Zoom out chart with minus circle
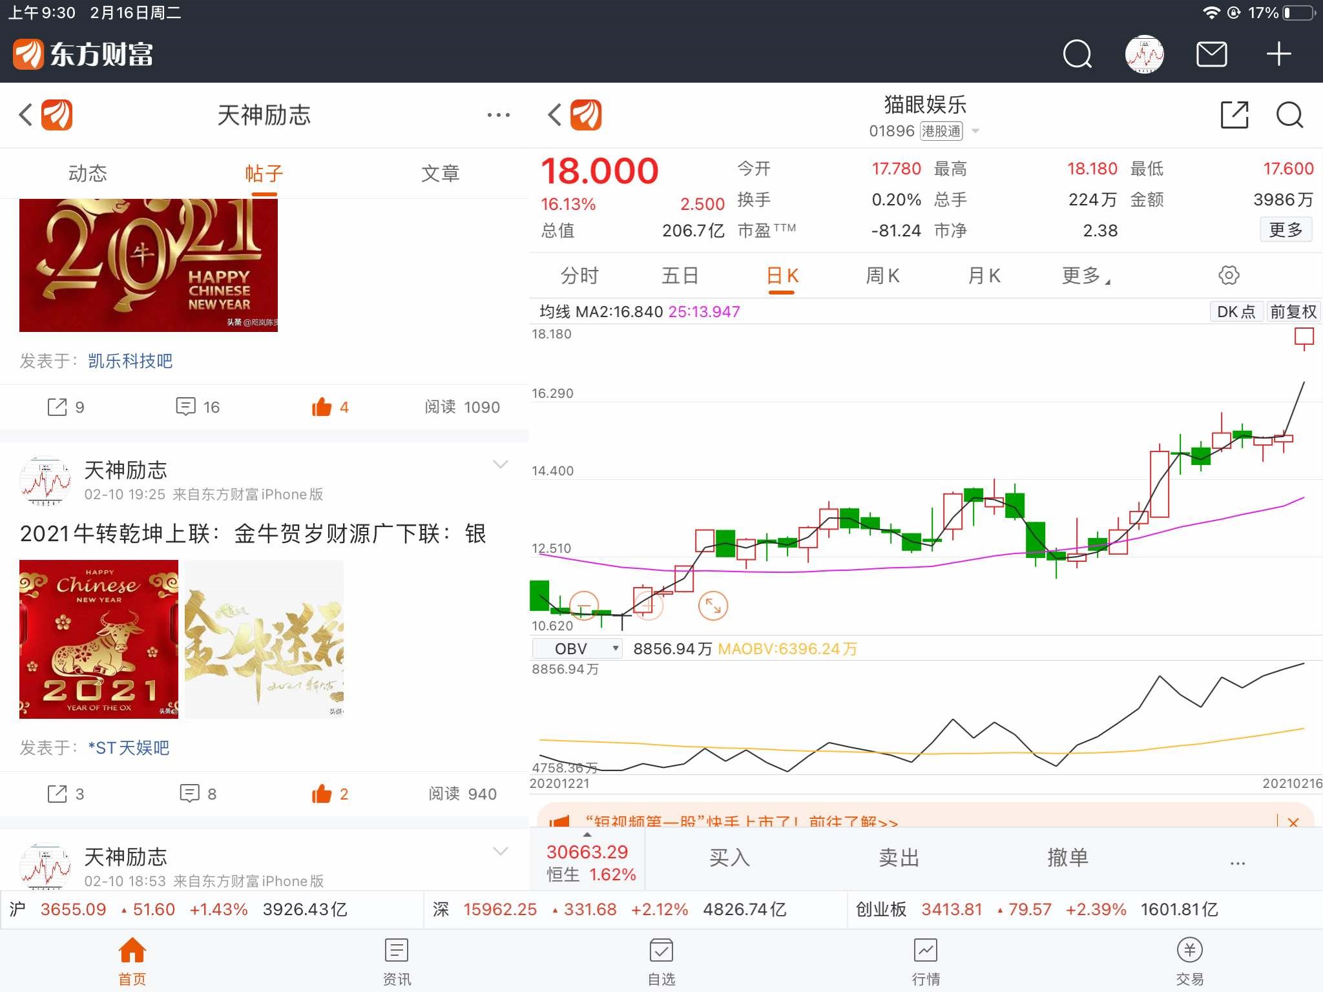Viewport: 1323px width, 992px height. [x=584, y=606]
